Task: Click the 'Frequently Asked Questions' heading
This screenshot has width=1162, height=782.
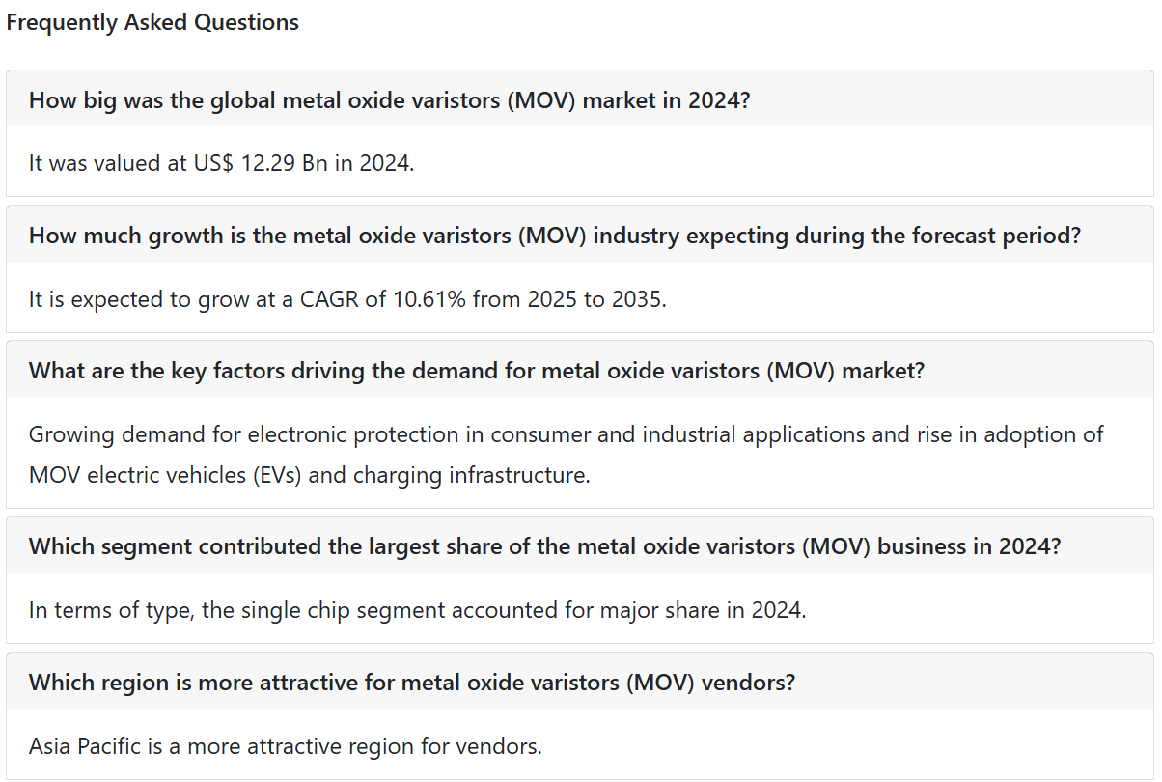Action: pos(152,22)
